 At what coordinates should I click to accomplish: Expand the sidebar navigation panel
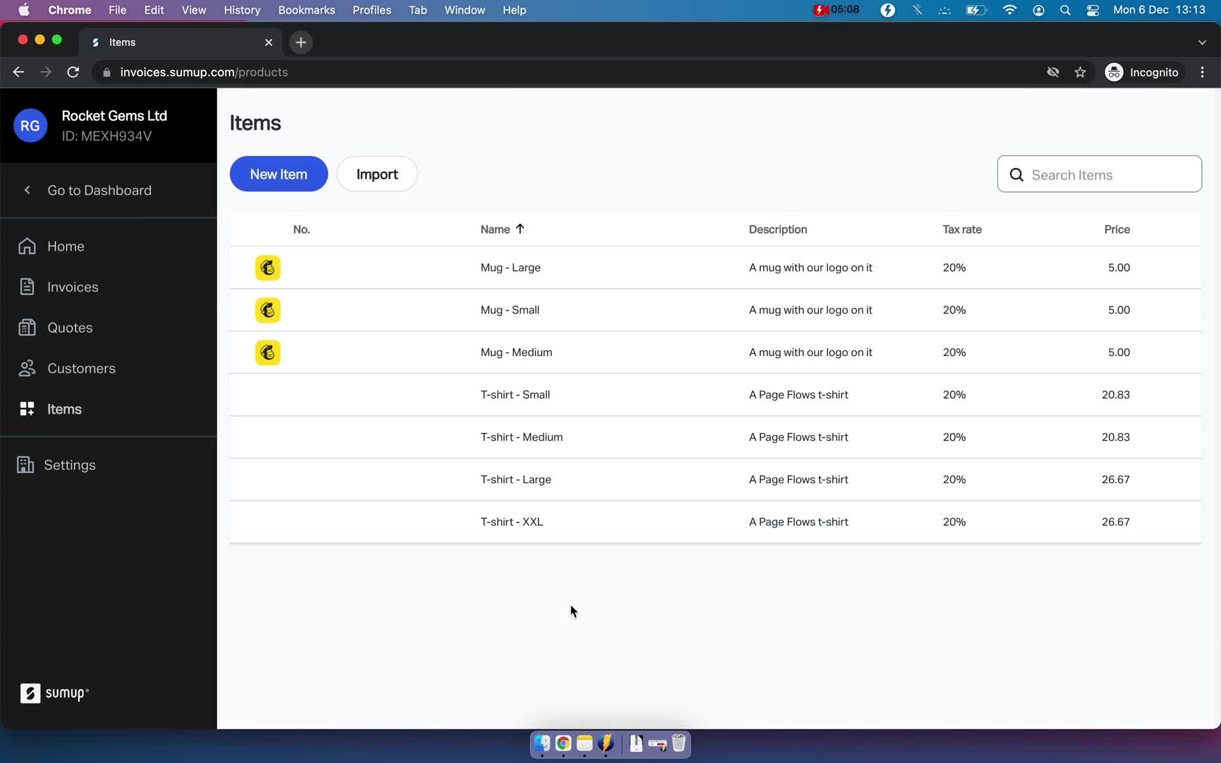pos(28,190)
